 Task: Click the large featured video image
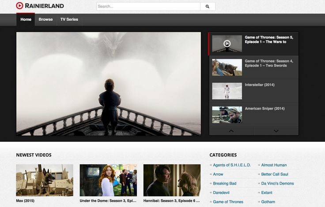[x=109, y=84]
